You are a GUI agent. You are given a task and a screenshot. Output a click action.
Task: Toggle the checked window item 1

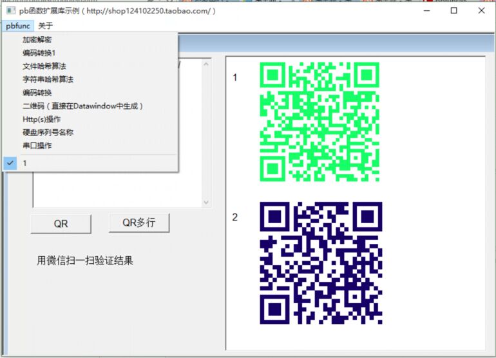[90, 163]
